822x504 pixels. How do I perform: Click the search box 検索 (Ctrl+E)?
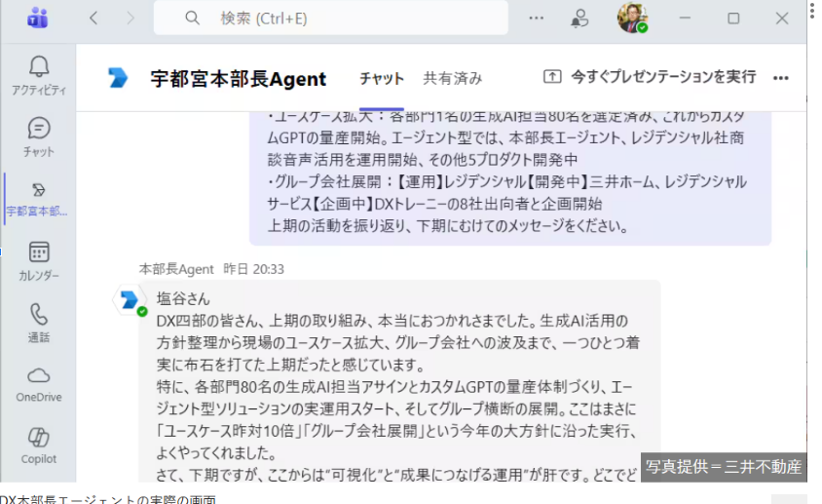331,18
